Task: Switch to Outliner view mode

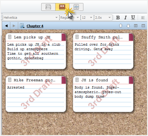Action: [x=76, y=7]
